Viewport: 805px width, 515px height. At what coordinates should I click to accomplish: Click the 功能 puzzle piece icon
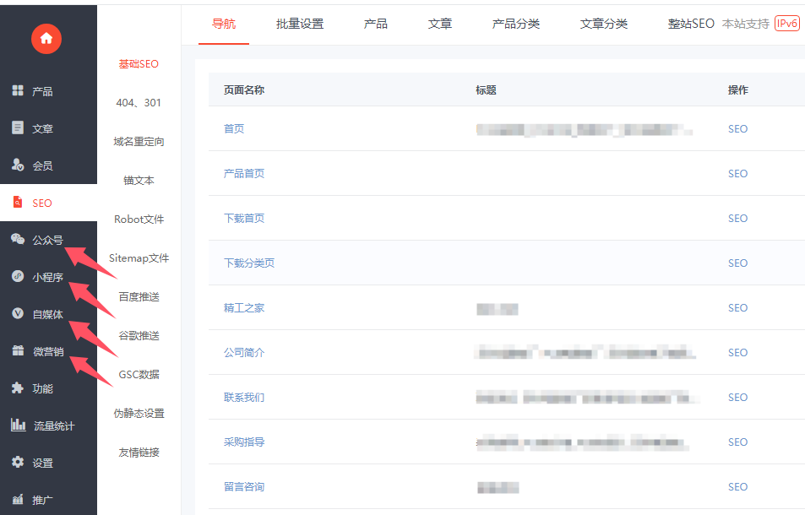click(18, 388)
